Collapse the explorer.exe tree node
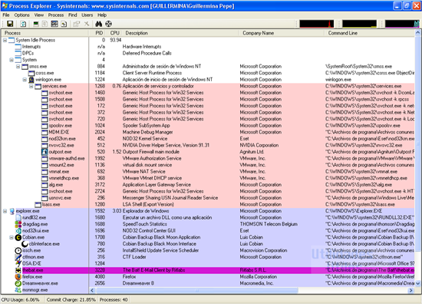 tap(5, 211)
